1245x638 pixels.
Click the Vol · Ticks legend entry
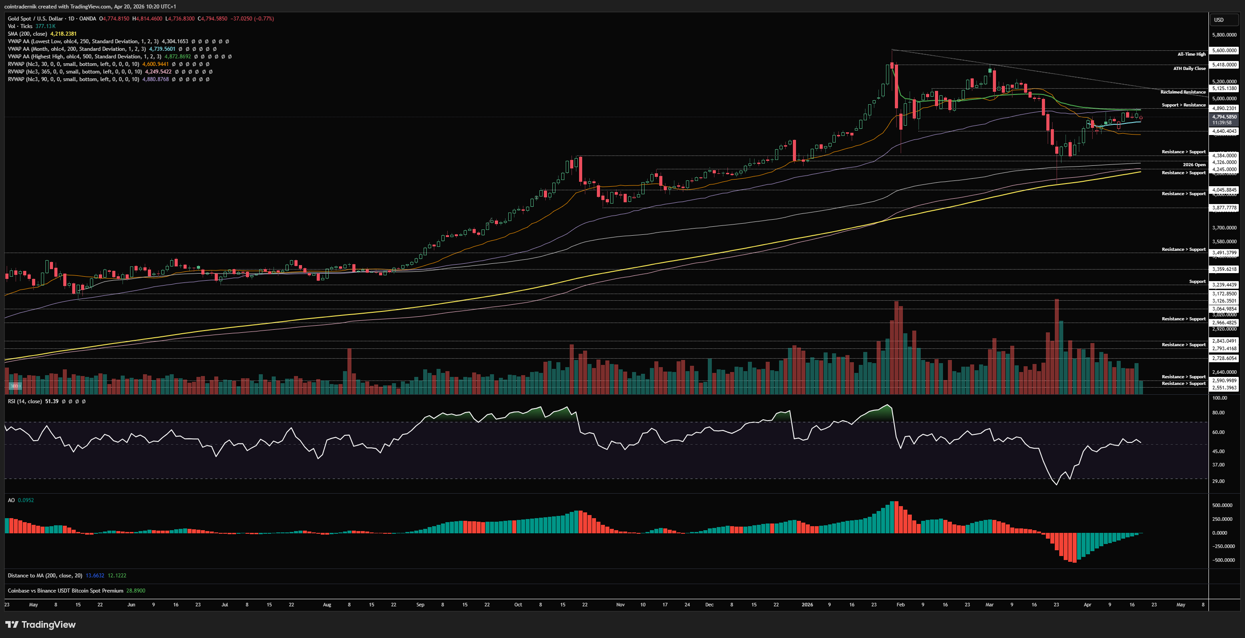tap(20, 26)
